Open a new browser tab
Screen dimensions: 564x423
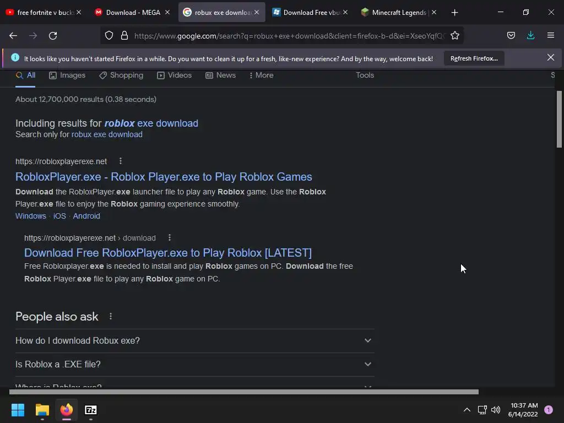[x=454, y=13]
